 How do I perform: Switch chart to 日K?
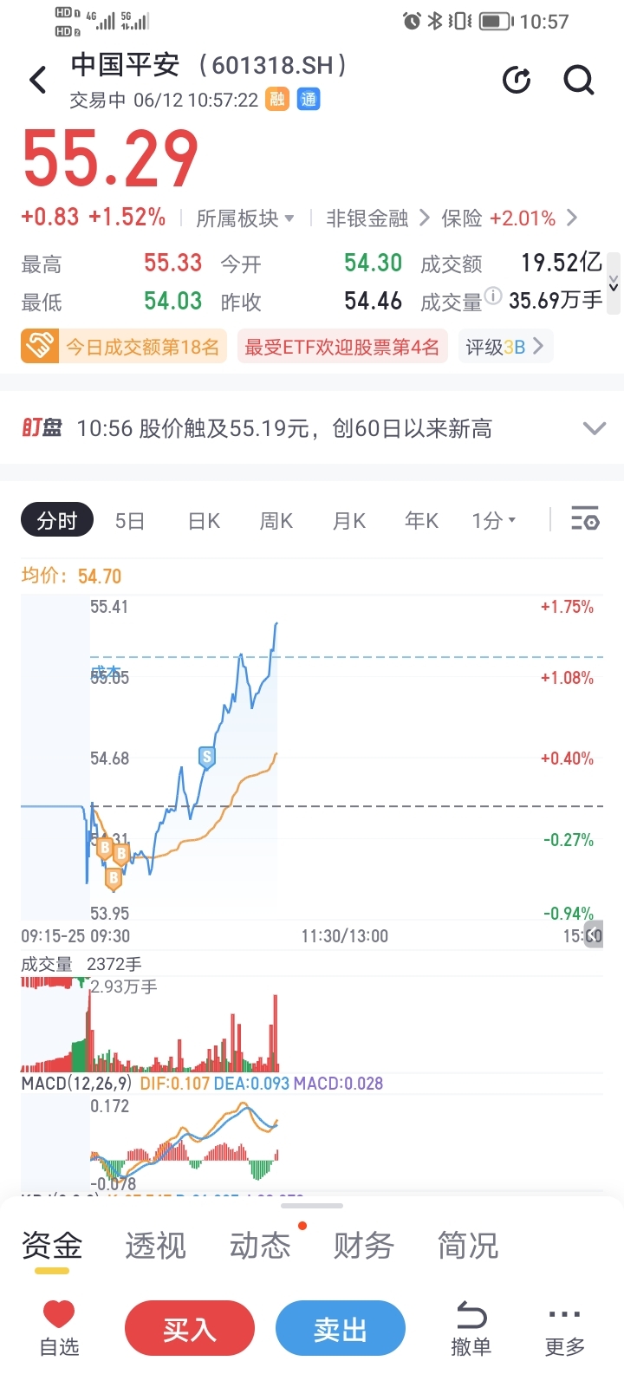coord(204,521)
